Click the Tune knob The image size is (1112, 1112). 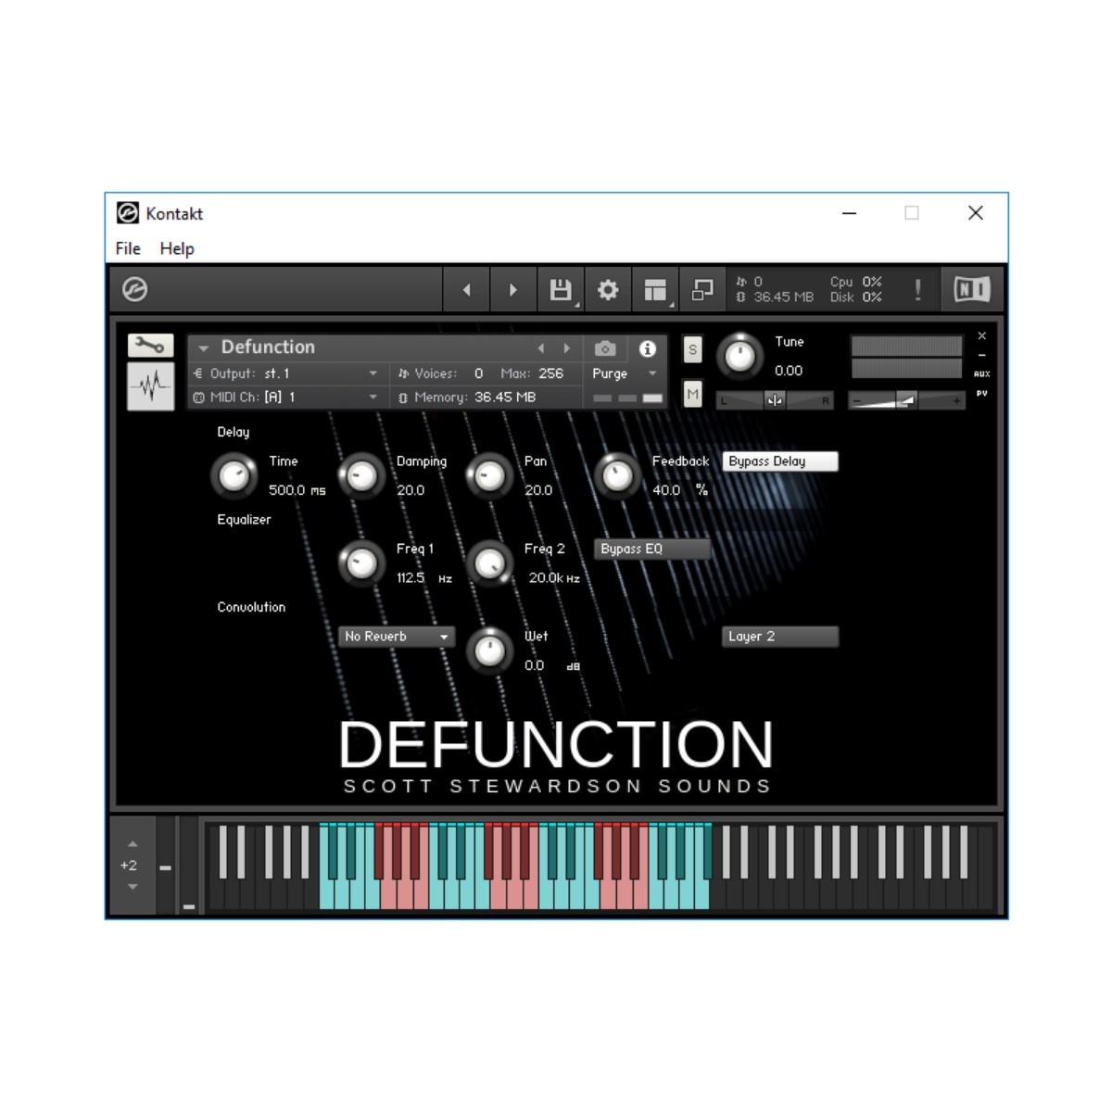coord(739,355)
